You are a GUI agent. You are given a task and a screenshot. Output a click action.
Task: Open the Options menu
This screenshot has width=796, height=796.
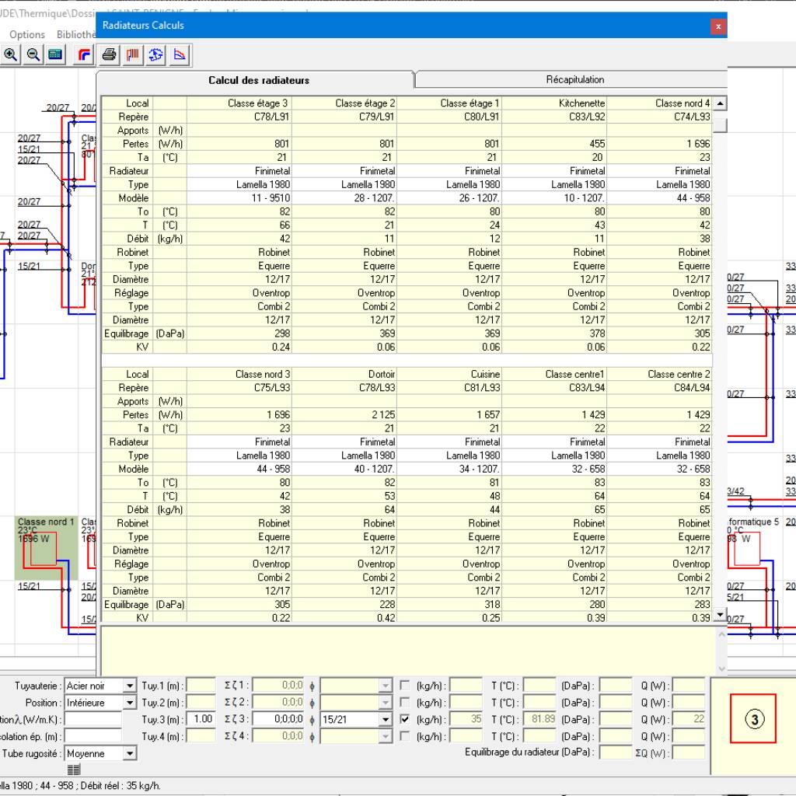coord(27,34)
